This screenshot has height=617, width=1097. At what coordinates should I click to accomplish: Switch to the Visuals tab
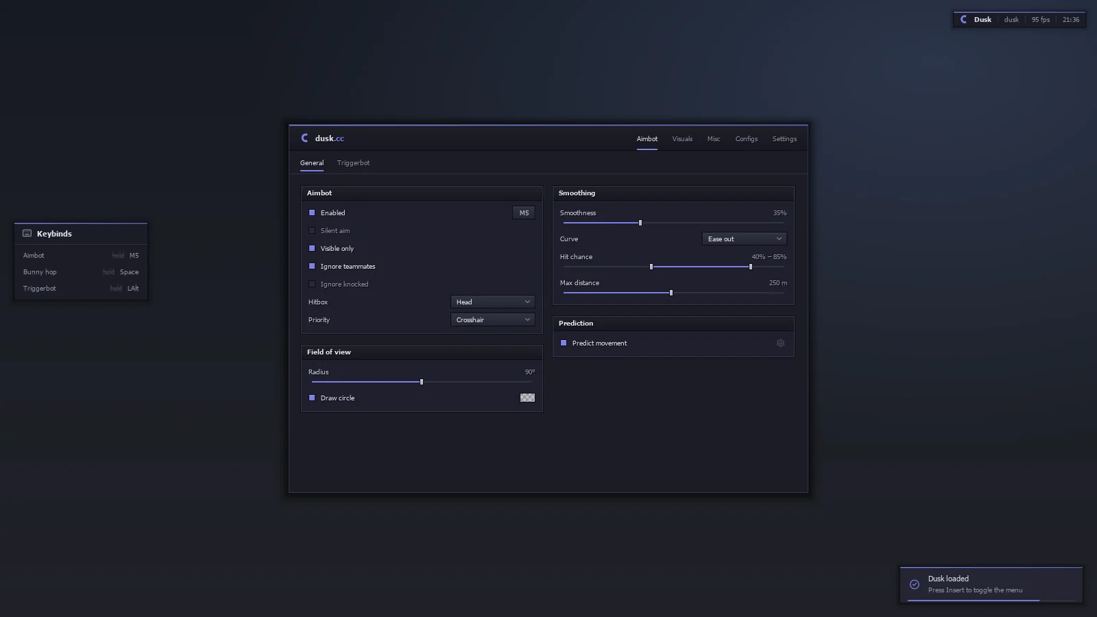(x=682, y=139)
